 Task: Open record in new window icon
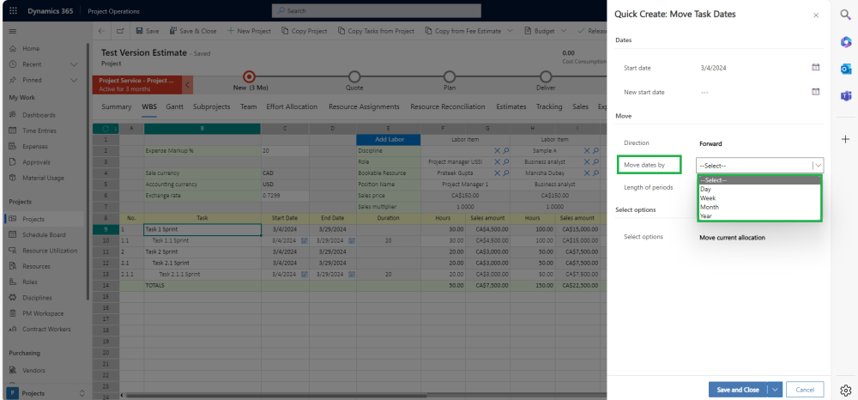(120, 31)
